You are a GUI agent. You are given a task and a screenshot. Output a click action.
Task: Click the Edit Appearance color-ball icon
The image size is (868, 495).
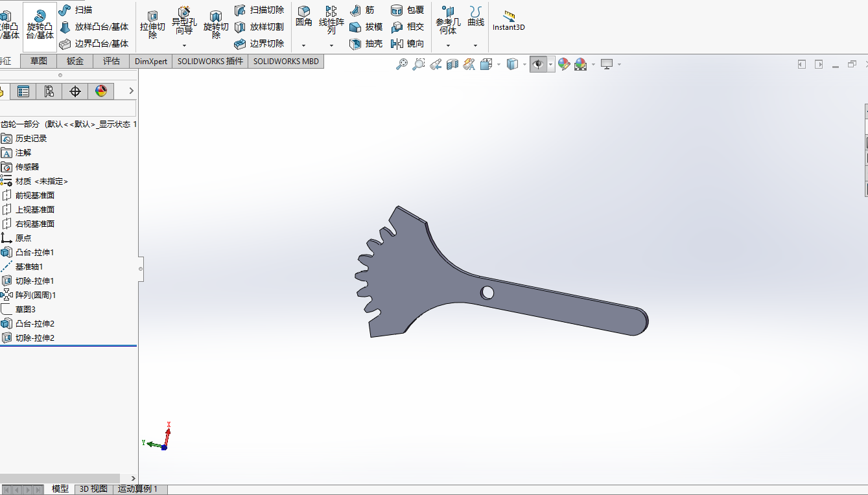(564, 64)
